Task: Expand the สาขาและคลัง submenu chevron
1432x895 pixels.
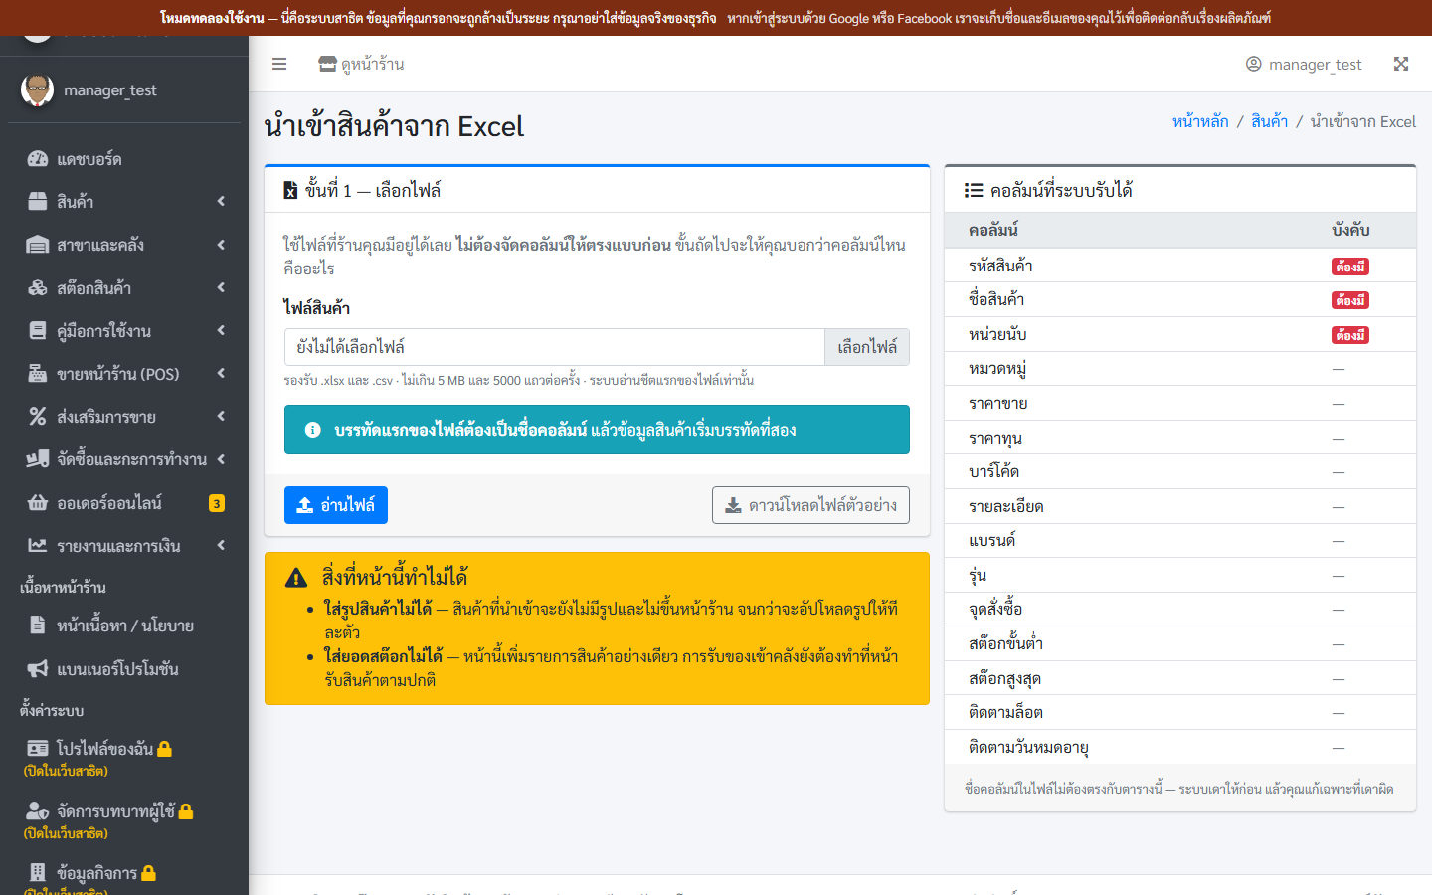Action: (x=221, y=245)
